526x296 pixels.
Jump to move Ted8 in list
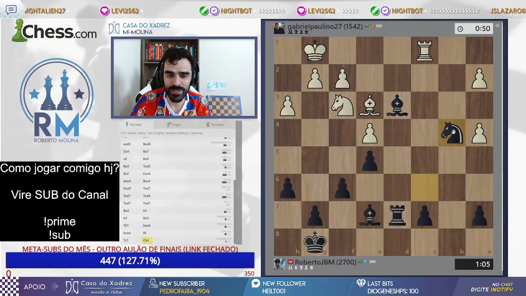coord(146,196)
